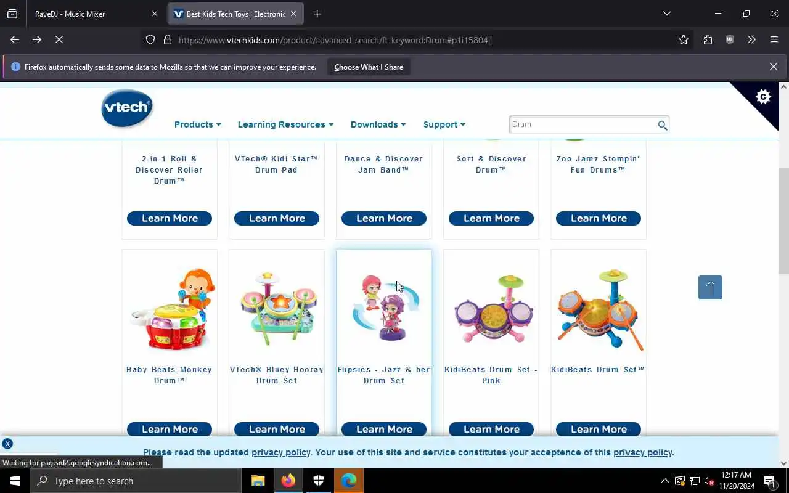The height and width of the screenshot is (493, 789).
Task: Click 2-in-1 Roll & Discover Roller Drum title
Action: pyautogui.click(x=170, y=169)
